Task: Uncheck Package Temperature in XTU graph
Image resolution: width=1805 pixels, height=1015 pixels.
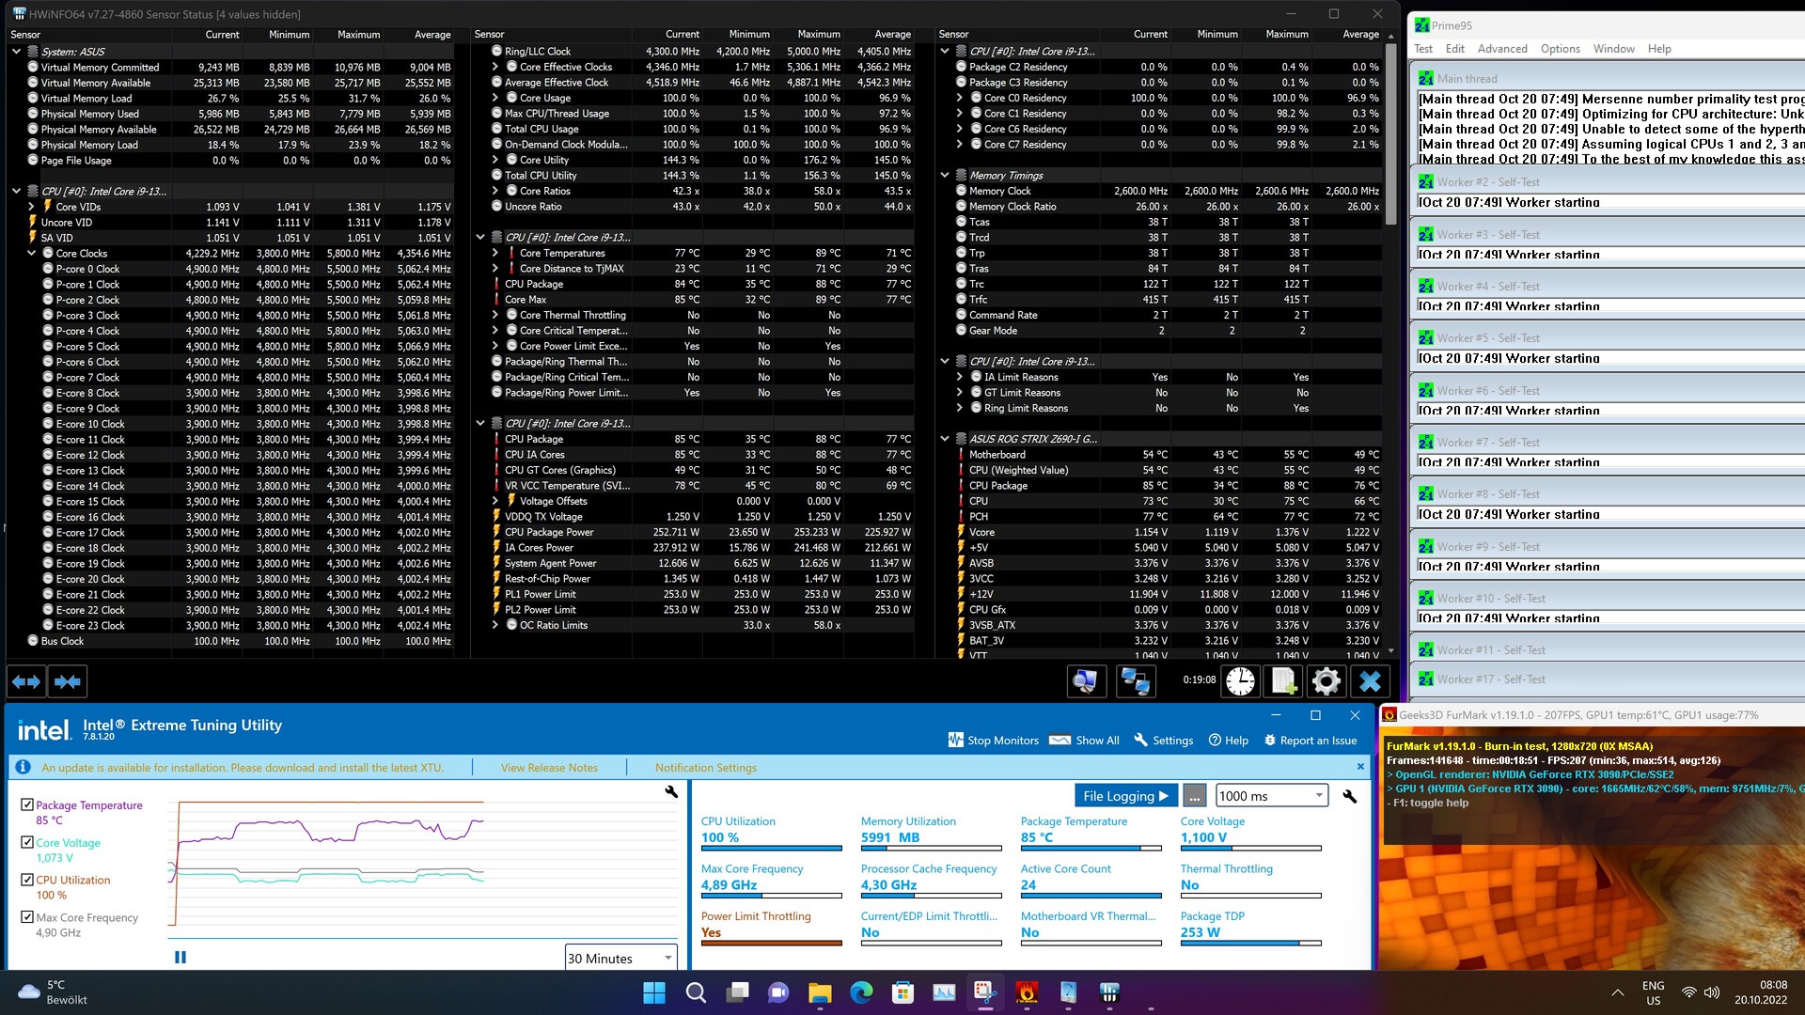Action: (27, 805)
